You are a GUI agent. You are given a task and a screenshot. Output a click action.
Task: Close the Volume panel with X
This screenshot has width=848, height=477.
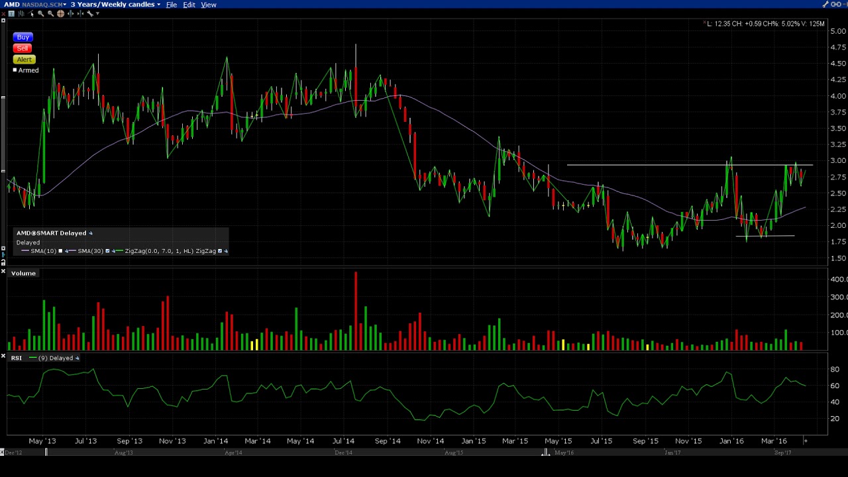3,272
